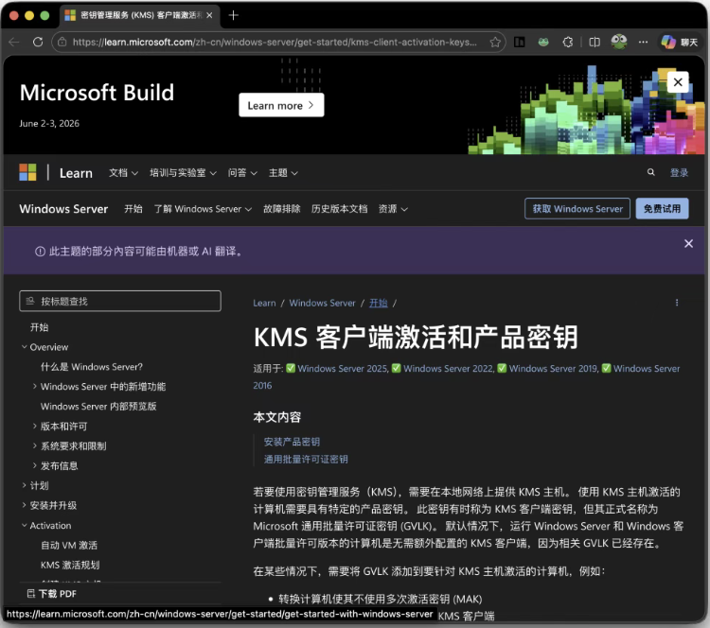Open Windows Server 2022 applies-to link
Viewport: 710px width, 628px height.
(x=449, y=368)
